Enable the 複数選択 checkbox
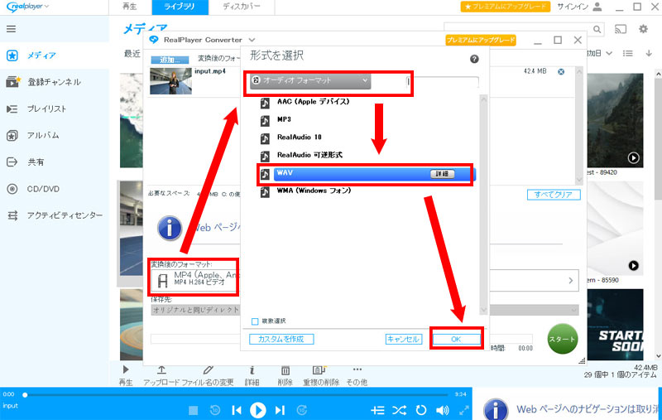Screen dimensions: 662x420 (x=255, y=321)
